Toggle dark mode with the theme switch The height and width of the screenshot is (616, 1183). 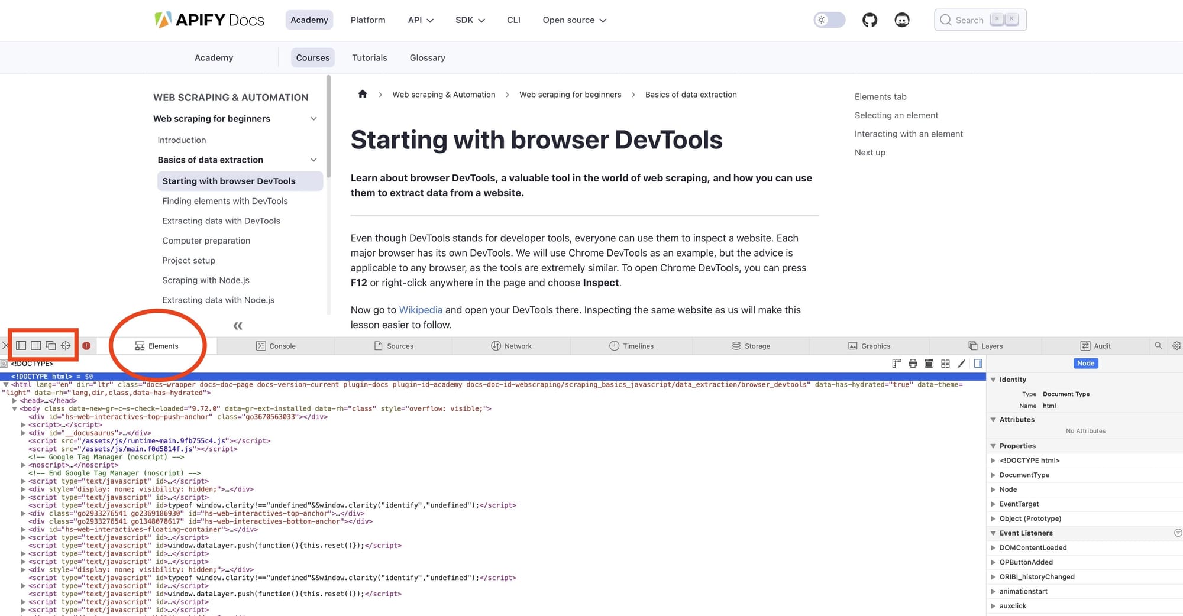pos(829,20)
